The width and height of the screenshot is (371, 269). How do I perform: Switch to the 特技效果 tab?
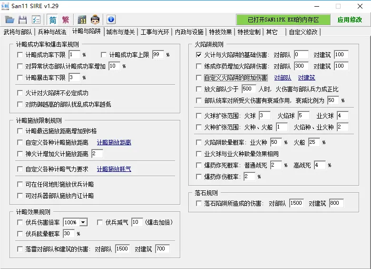coord(220,32)
